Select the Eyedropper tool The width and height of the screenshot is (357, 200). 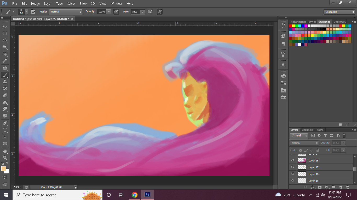(5, 61)
